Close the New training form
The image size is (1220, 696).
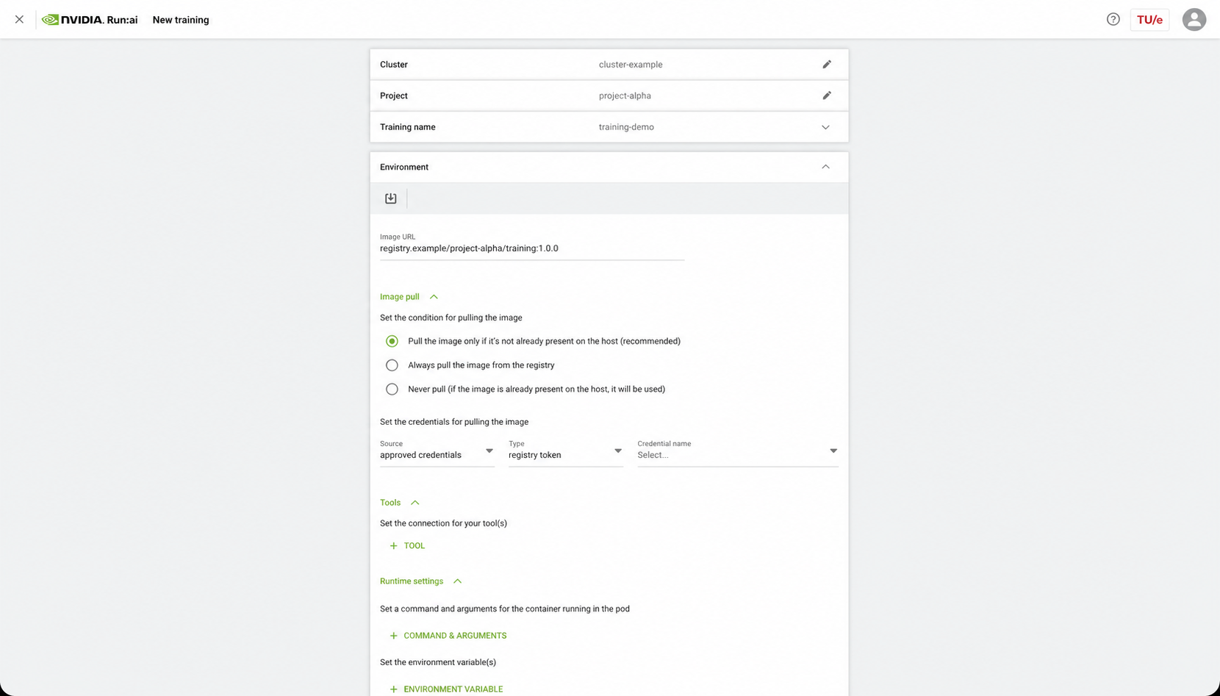(19, 20)
